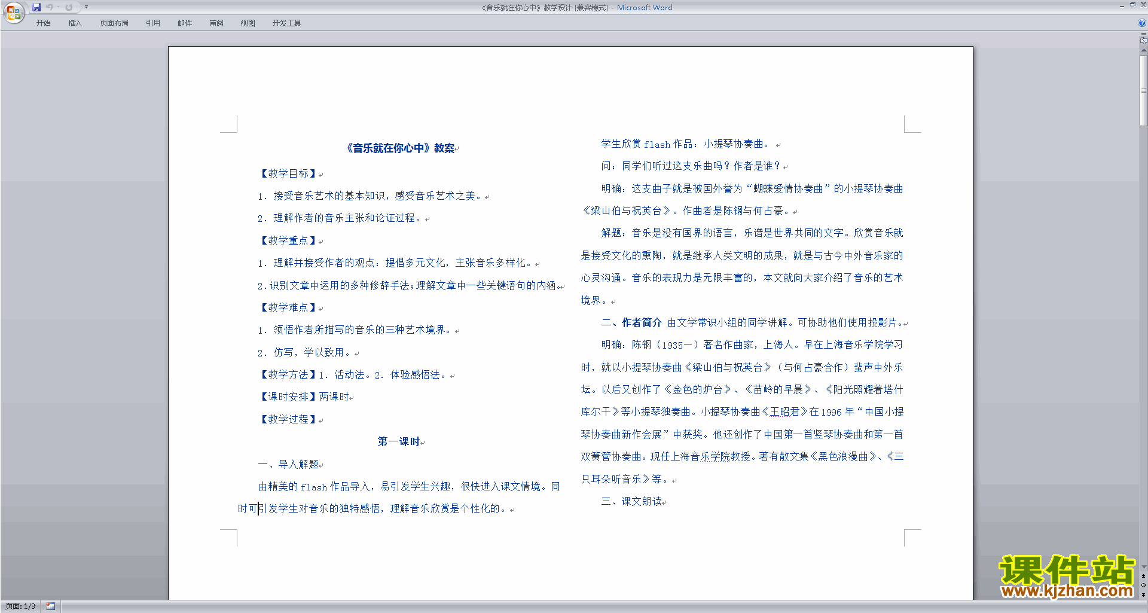
Task: Click the bold heading 二、作者简介
Action: click(x=631, y=322)
